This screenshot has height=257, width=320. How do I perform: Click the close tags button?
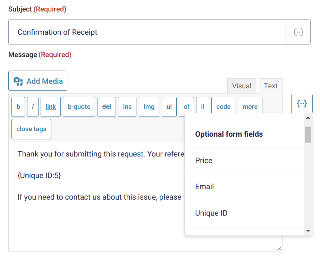click(x=32, y=129)
